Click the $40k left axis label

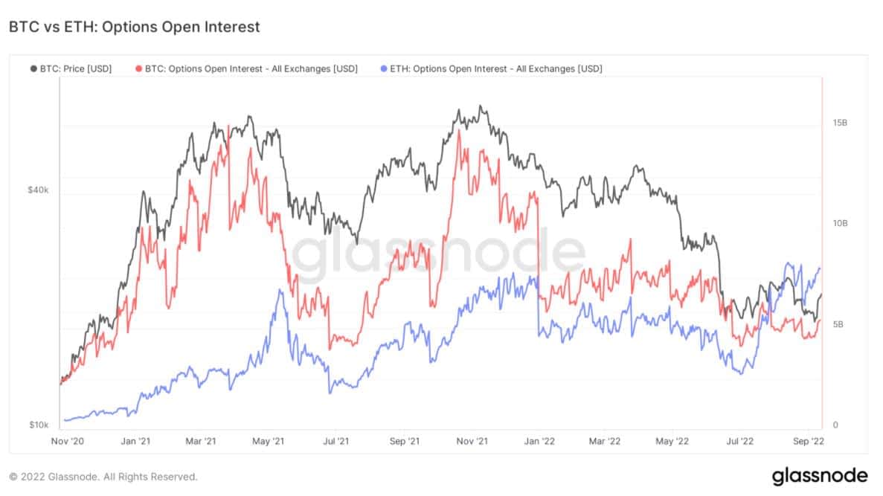click(x=38, y=190)
